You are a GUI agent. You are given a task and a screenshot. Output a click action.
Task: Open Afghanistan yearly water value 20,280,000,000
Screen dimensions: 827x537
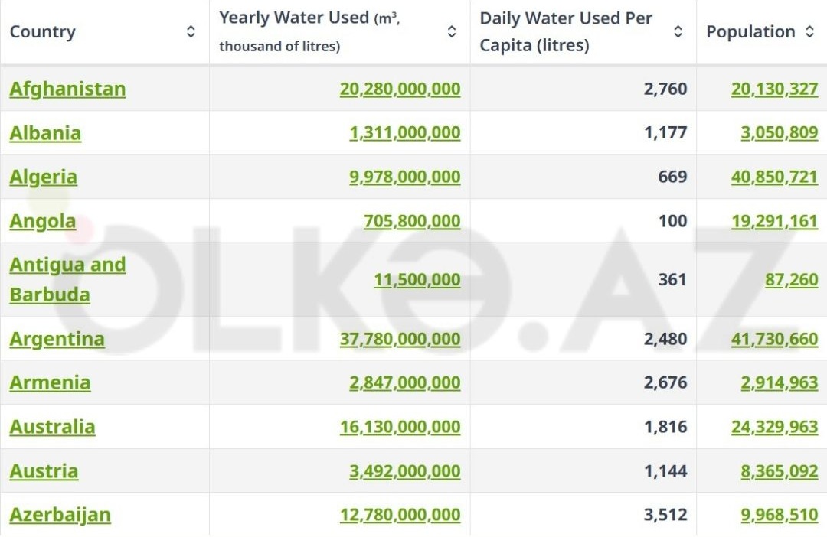pyautogui.click(x=400, y=89)
